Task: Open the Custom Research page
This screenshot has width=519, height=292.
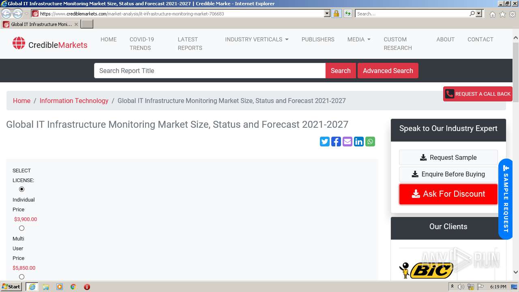Action: (x=398, y=43)
